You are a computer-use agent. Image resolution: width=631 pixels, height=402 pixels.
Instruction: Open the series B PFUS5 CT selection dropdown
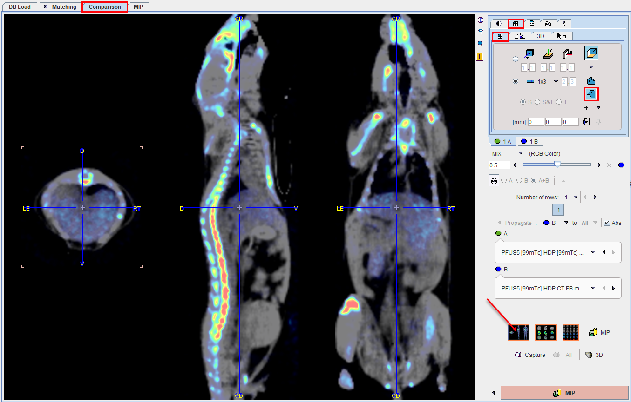[593, 288]
